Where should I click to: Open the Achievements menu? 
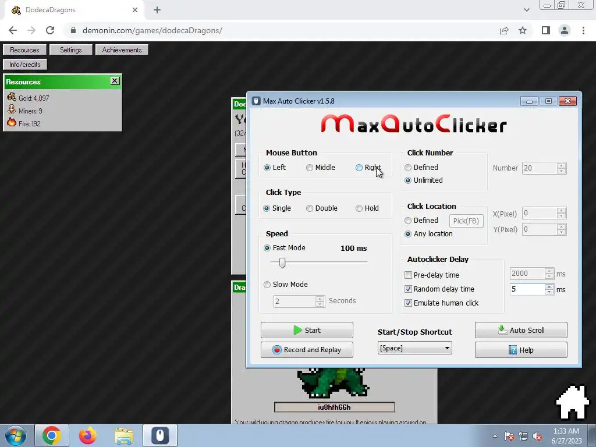(122, 50)
